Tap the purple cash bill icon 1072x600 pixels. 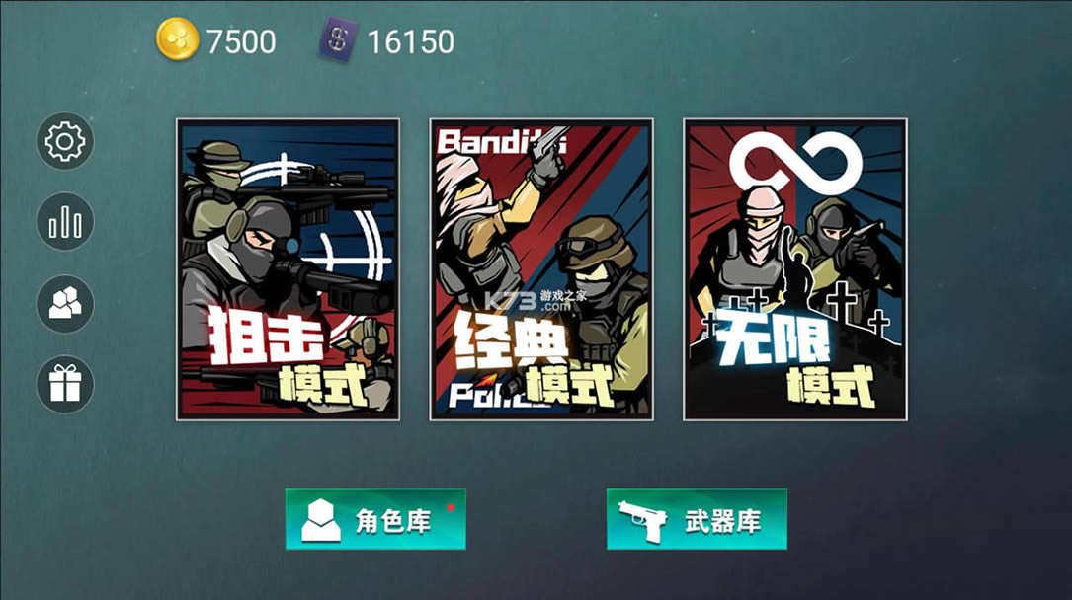338,39
